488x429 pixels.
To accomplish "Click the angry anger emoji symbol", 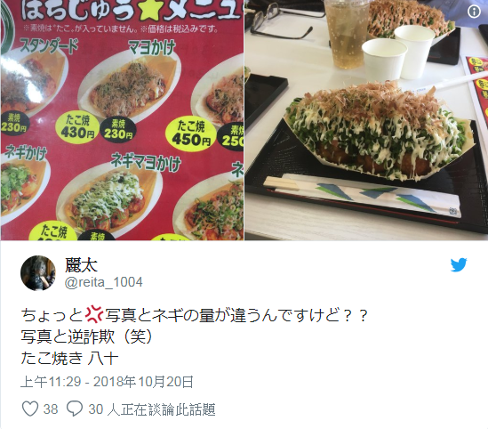I will 94,314.
